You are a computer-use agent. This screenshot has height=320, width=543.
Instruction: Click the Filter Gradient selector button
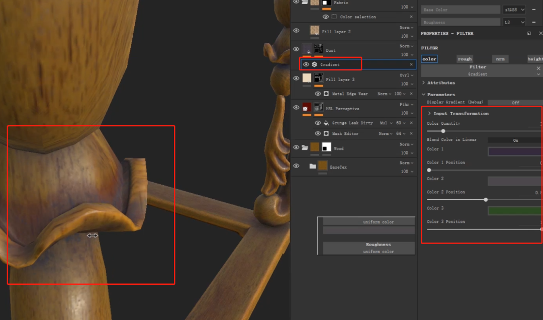click(478, 70)
